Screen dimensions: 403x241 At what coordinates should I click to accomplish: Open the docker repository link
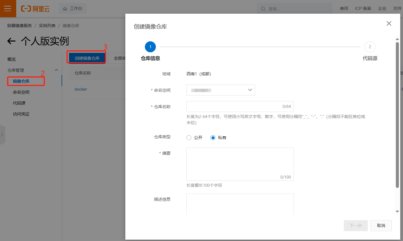click(81, 89)
